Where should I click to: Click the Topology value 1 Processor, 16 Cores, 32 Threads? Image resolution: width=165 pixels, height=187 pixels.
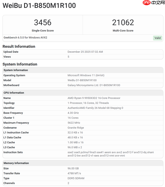(x=88, y=103)
